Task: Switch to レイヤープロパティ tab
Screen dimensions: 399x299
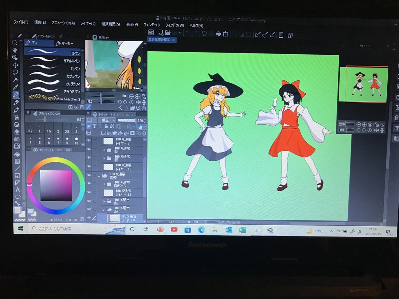Action: click(x=123, y=115)
